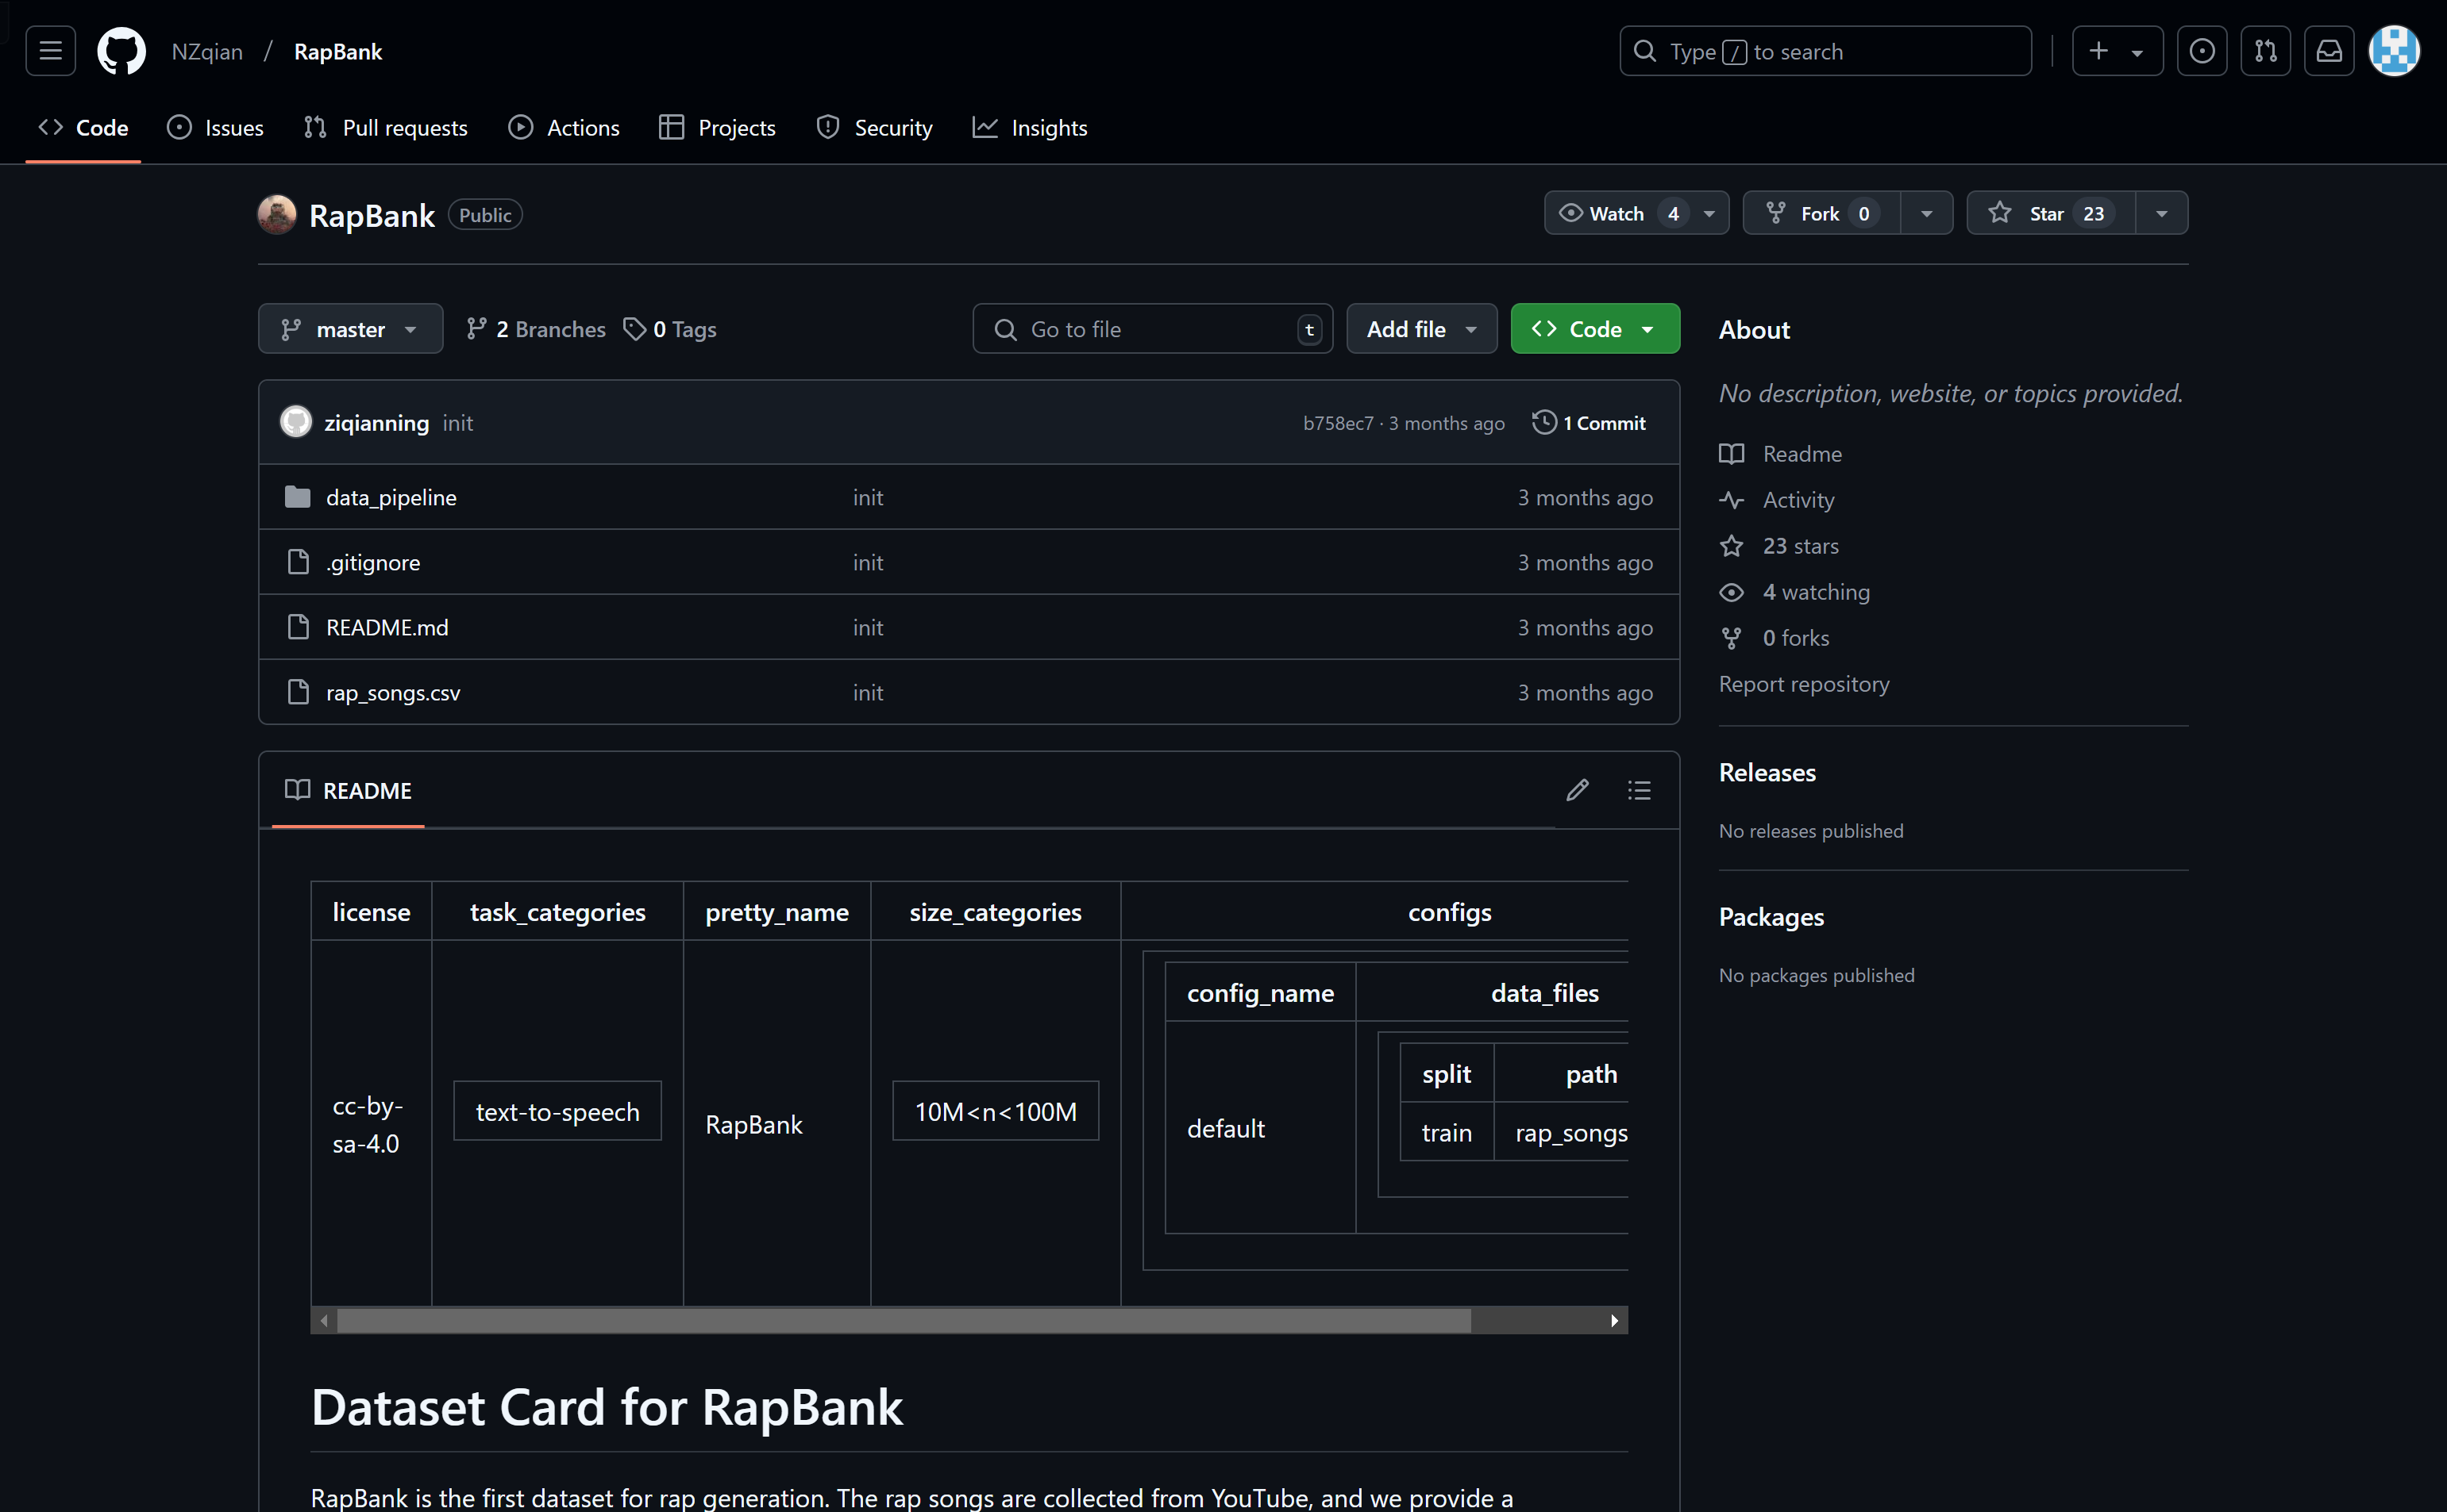
Task: Open the issues icon in header
Action: coord(2202,51)
